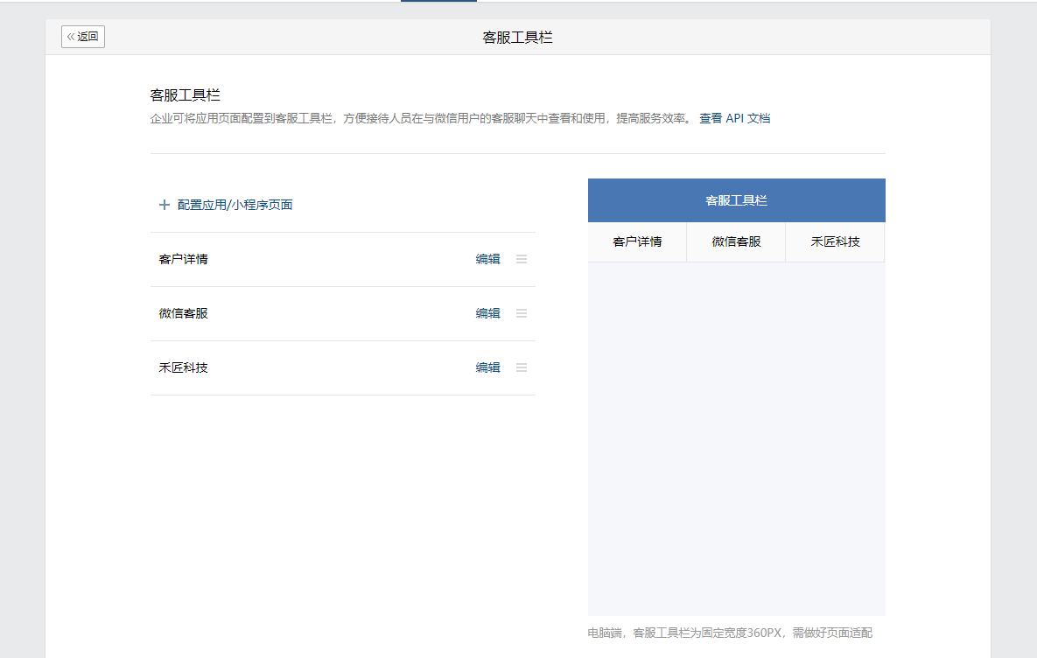1037x658 pixels.
Task: Click the blue 客服工具栏 preview header
Action: click(x=736, y=200)
